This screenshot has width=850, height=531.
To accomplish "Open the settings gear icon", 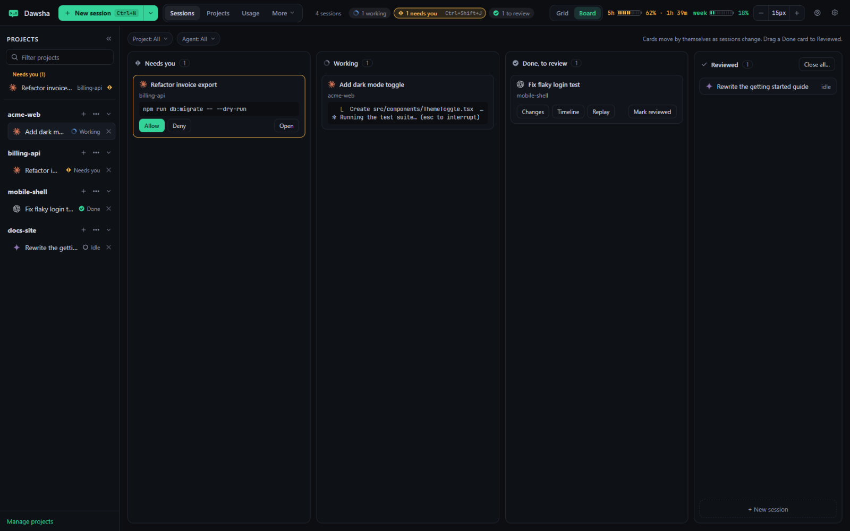I will click(x=835, y=13).
